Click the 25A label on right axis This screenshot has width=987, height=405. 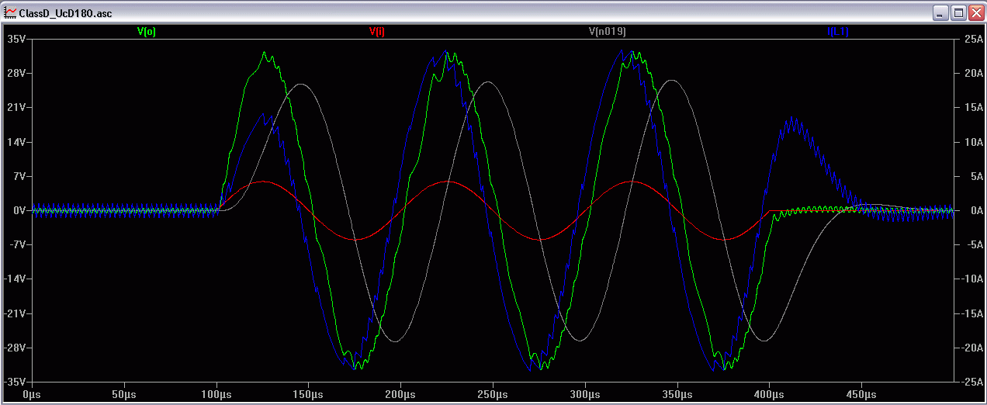click(973, 39)
